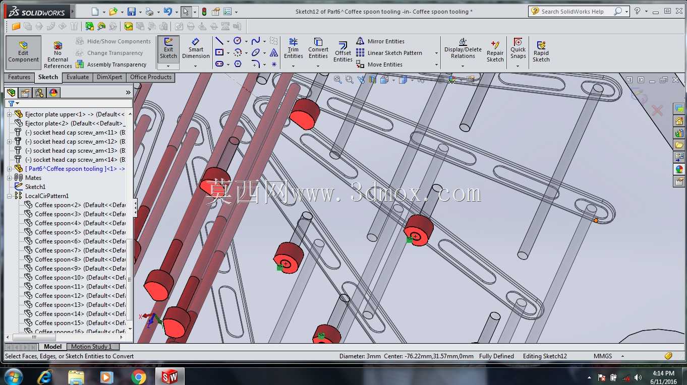Select the Straight Slot tool
Image resolution: width=687 pixels, height=385 pixels.
coord(219,64)
